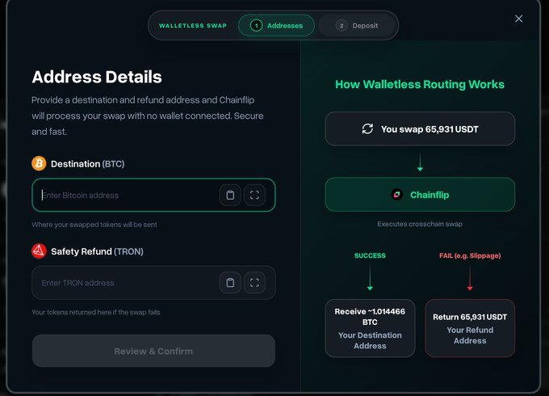This screenshot has width=549, height=396.
Task: Click the 'Address Details' heading
Action: [x=97, y=77]
